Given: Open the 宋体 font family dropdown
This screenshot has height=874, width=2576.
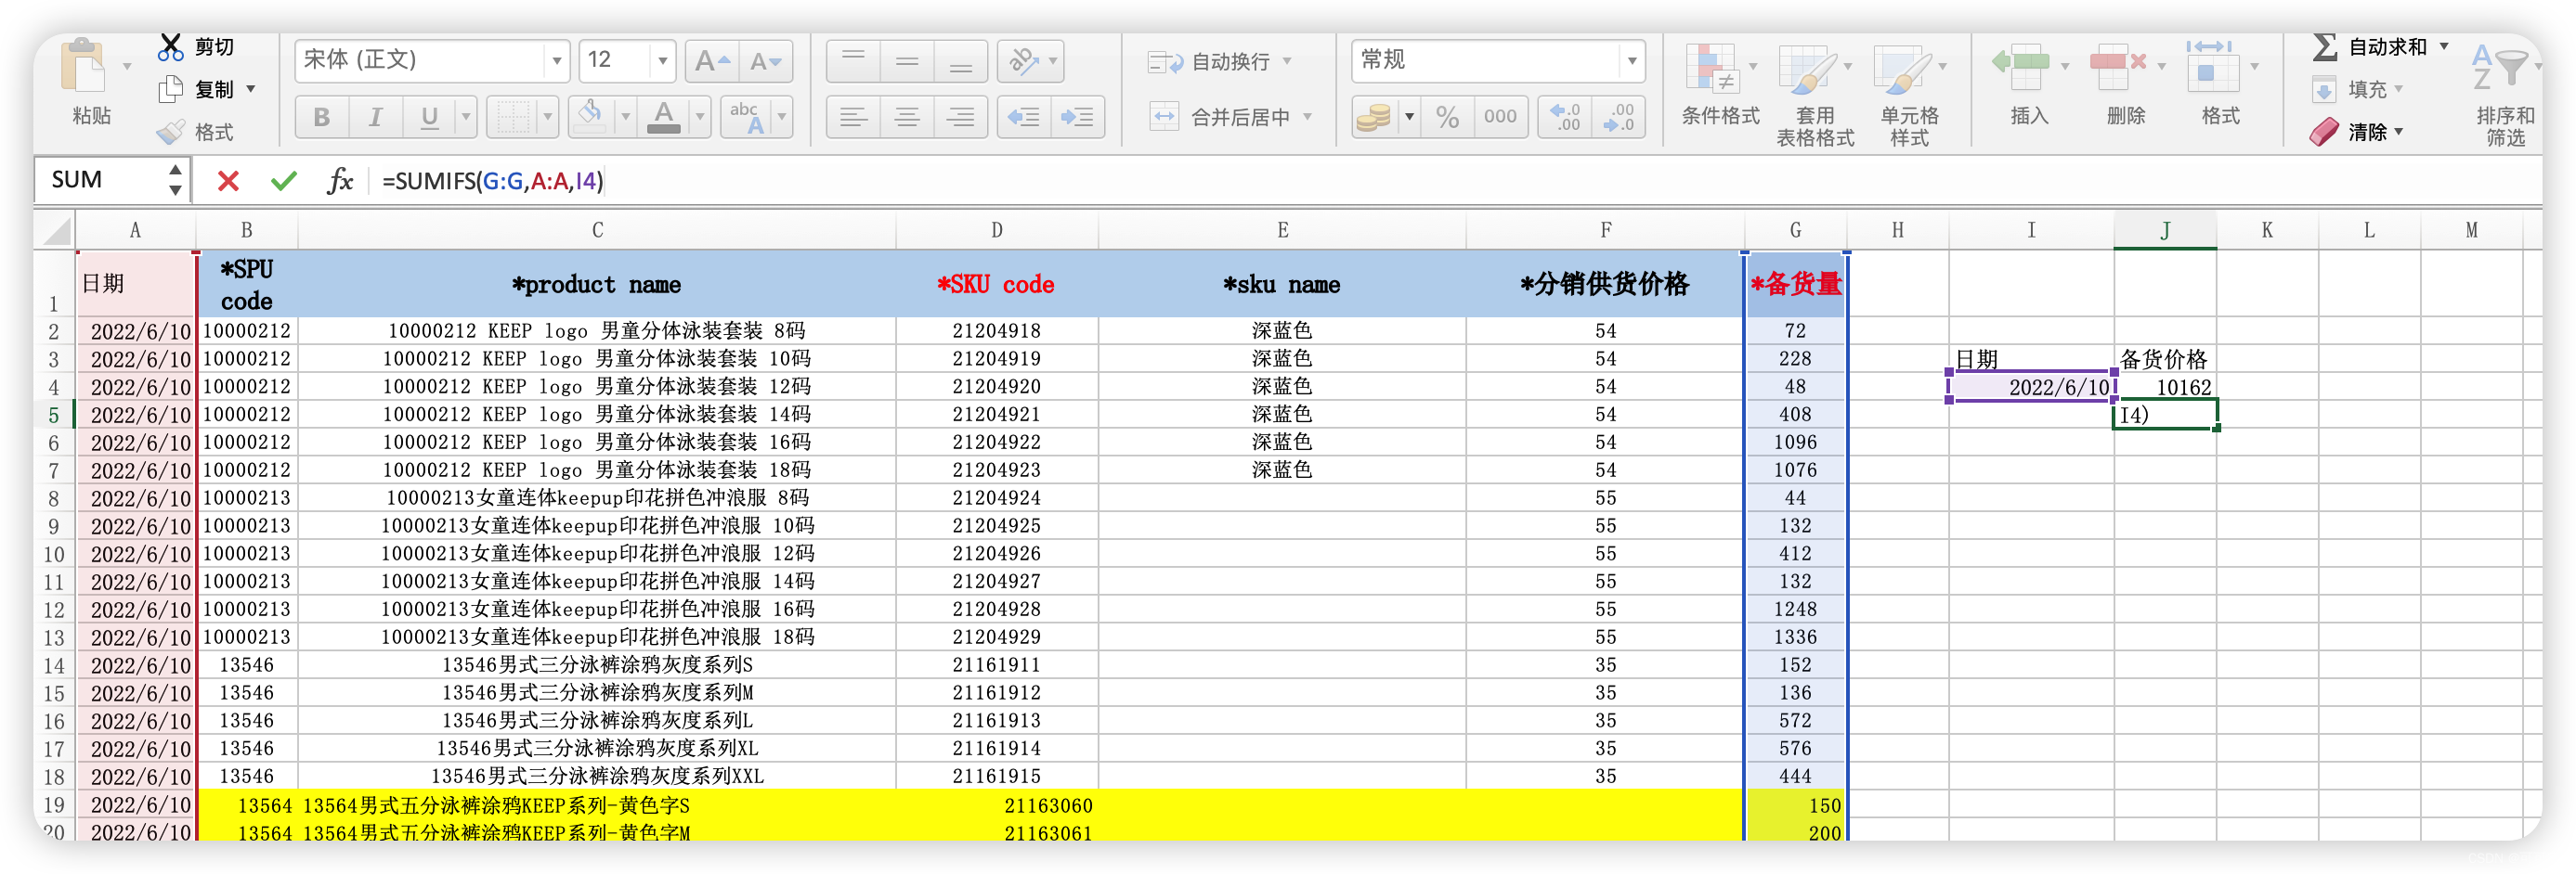Looking at the screenshot, I should [556, 60].
